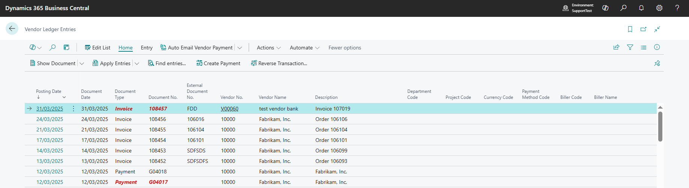The width and height of the screenshot is (689, 188).
Task: Open Copilot icon in top bar
Action: [605, 8]
